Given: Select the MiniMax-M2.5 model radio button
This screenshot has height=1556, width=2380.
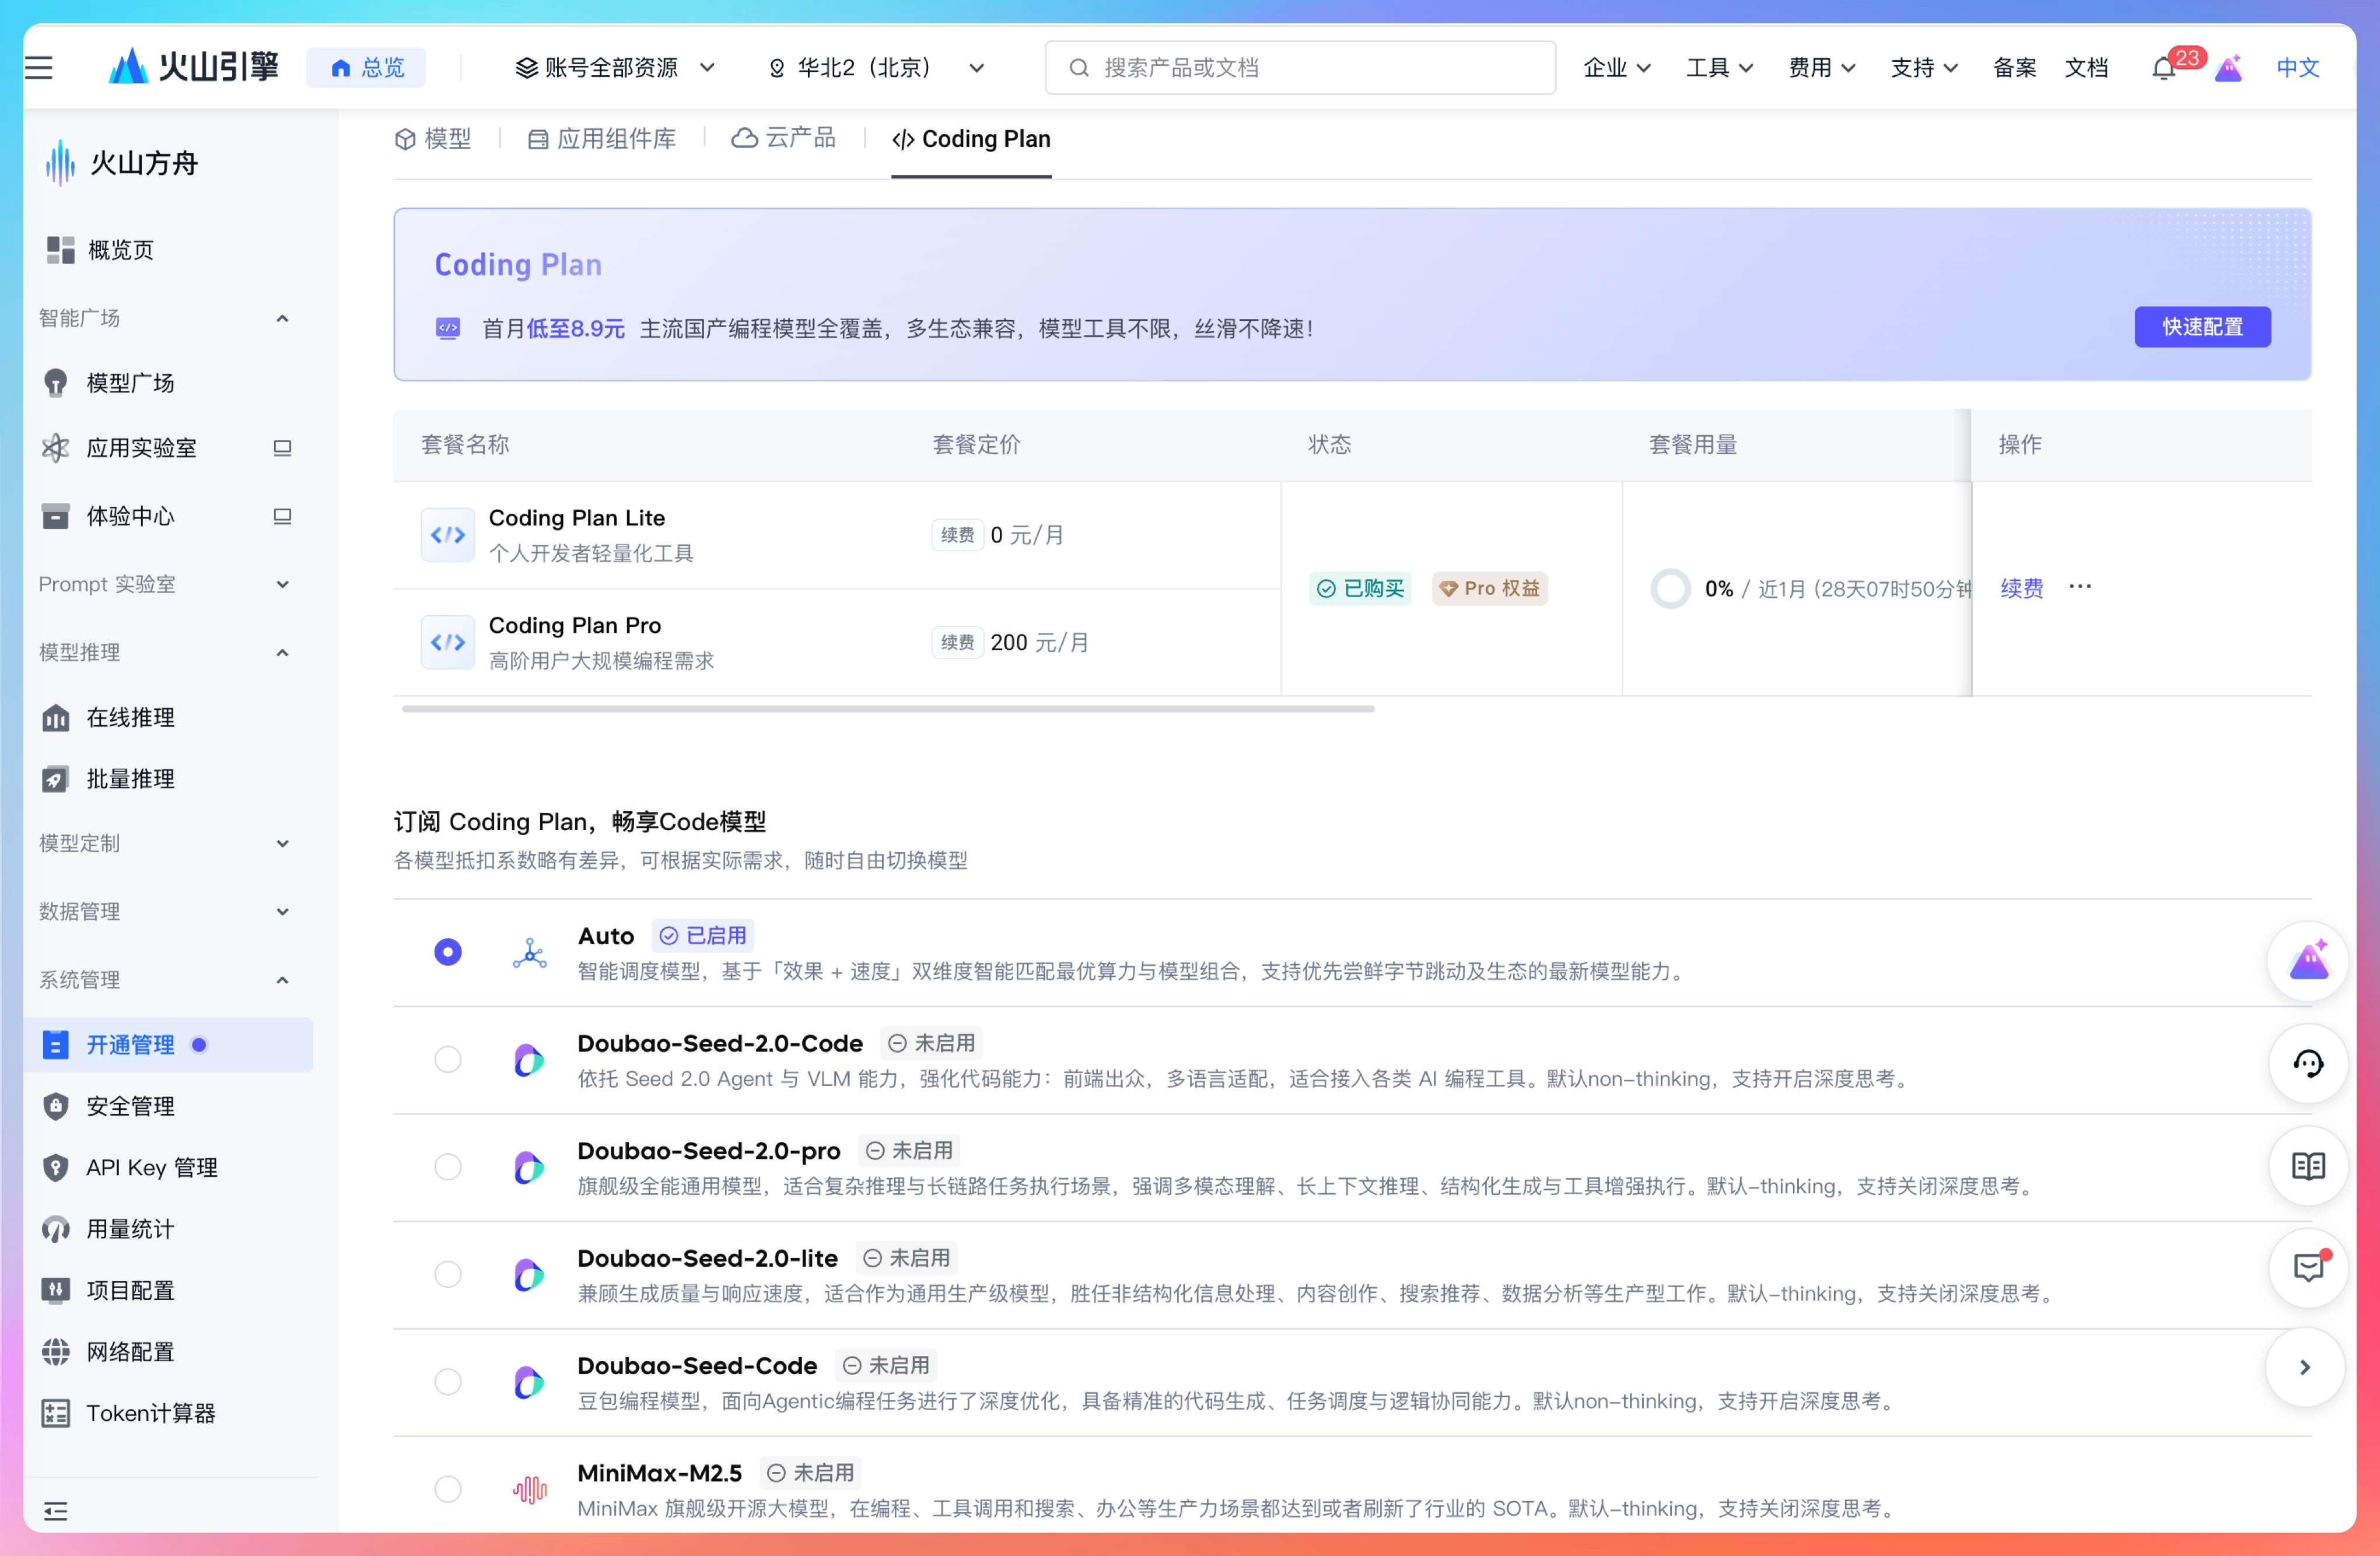Looking at the screenshot, I should point(448,1488).
